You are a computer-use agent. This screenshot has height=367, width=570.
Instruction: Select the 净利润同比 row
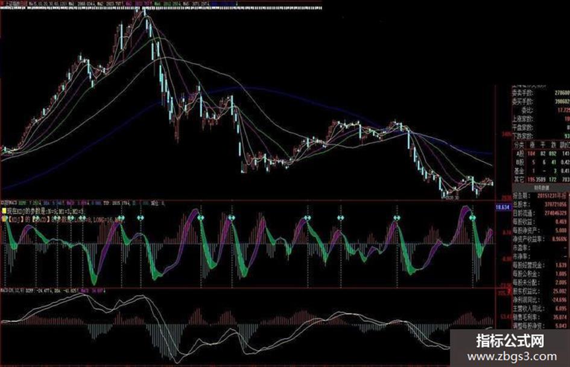click(x=540, y=300)
